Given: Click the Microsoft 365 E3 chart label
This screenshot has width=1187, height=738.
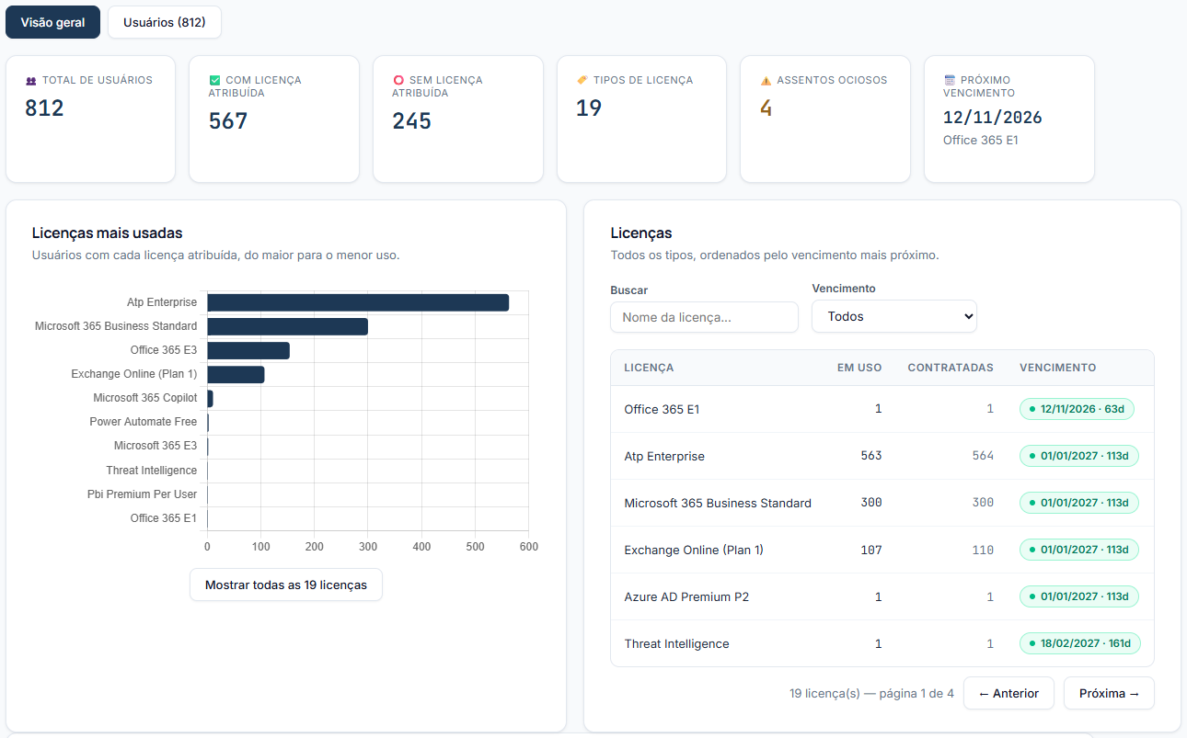Looking at the screenshot, I should point(156,446).
